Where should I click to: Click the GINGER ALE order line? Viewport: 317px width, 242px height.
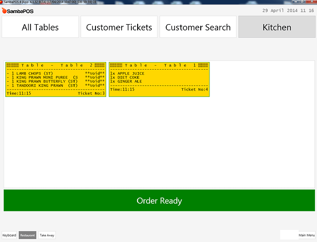126,81
